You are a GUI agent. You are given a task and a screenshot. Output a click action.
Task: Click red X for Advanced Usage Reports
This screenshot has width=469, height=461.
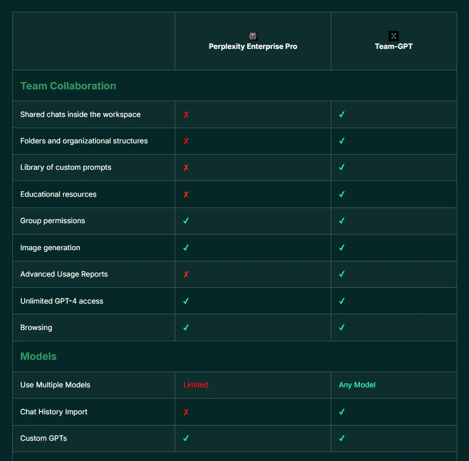[186, 274]
